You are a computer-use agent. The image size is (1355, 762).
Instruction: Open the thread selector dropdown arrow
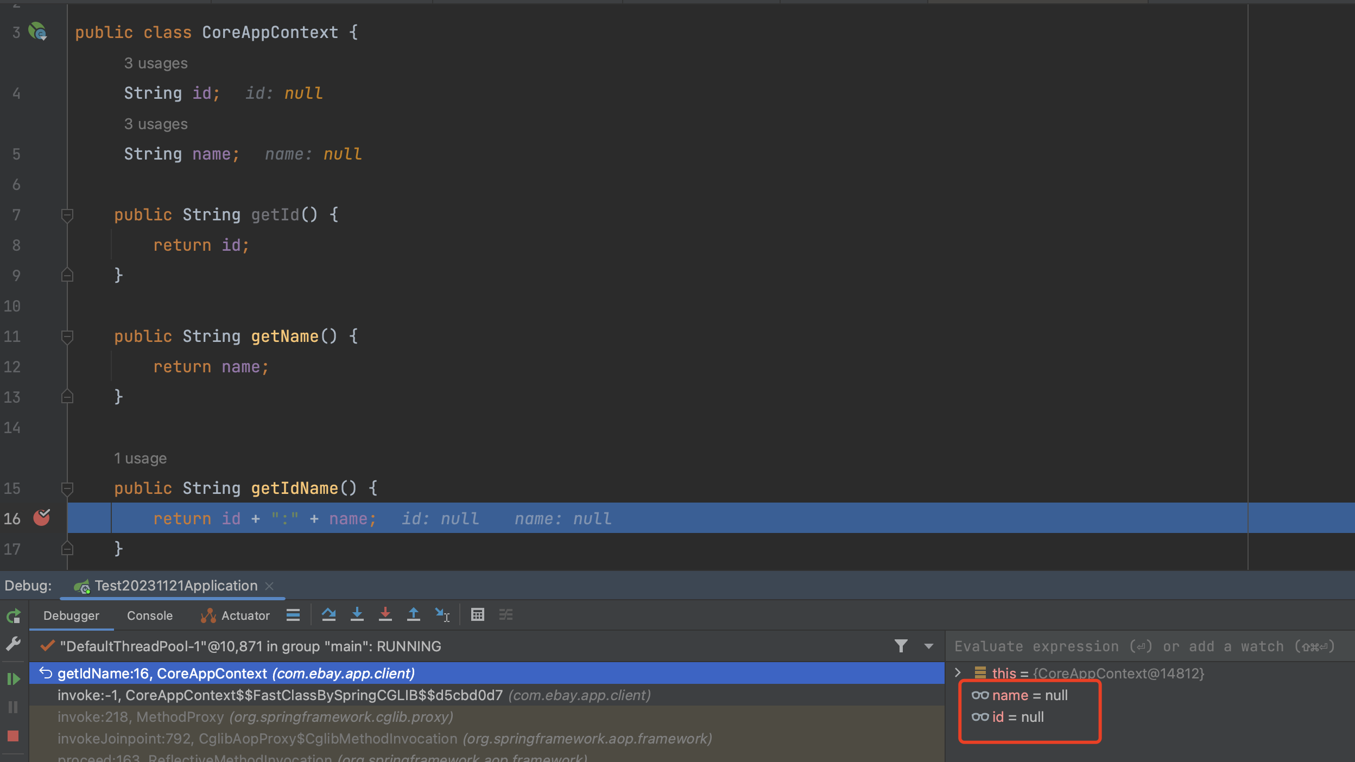coord(929,646)
